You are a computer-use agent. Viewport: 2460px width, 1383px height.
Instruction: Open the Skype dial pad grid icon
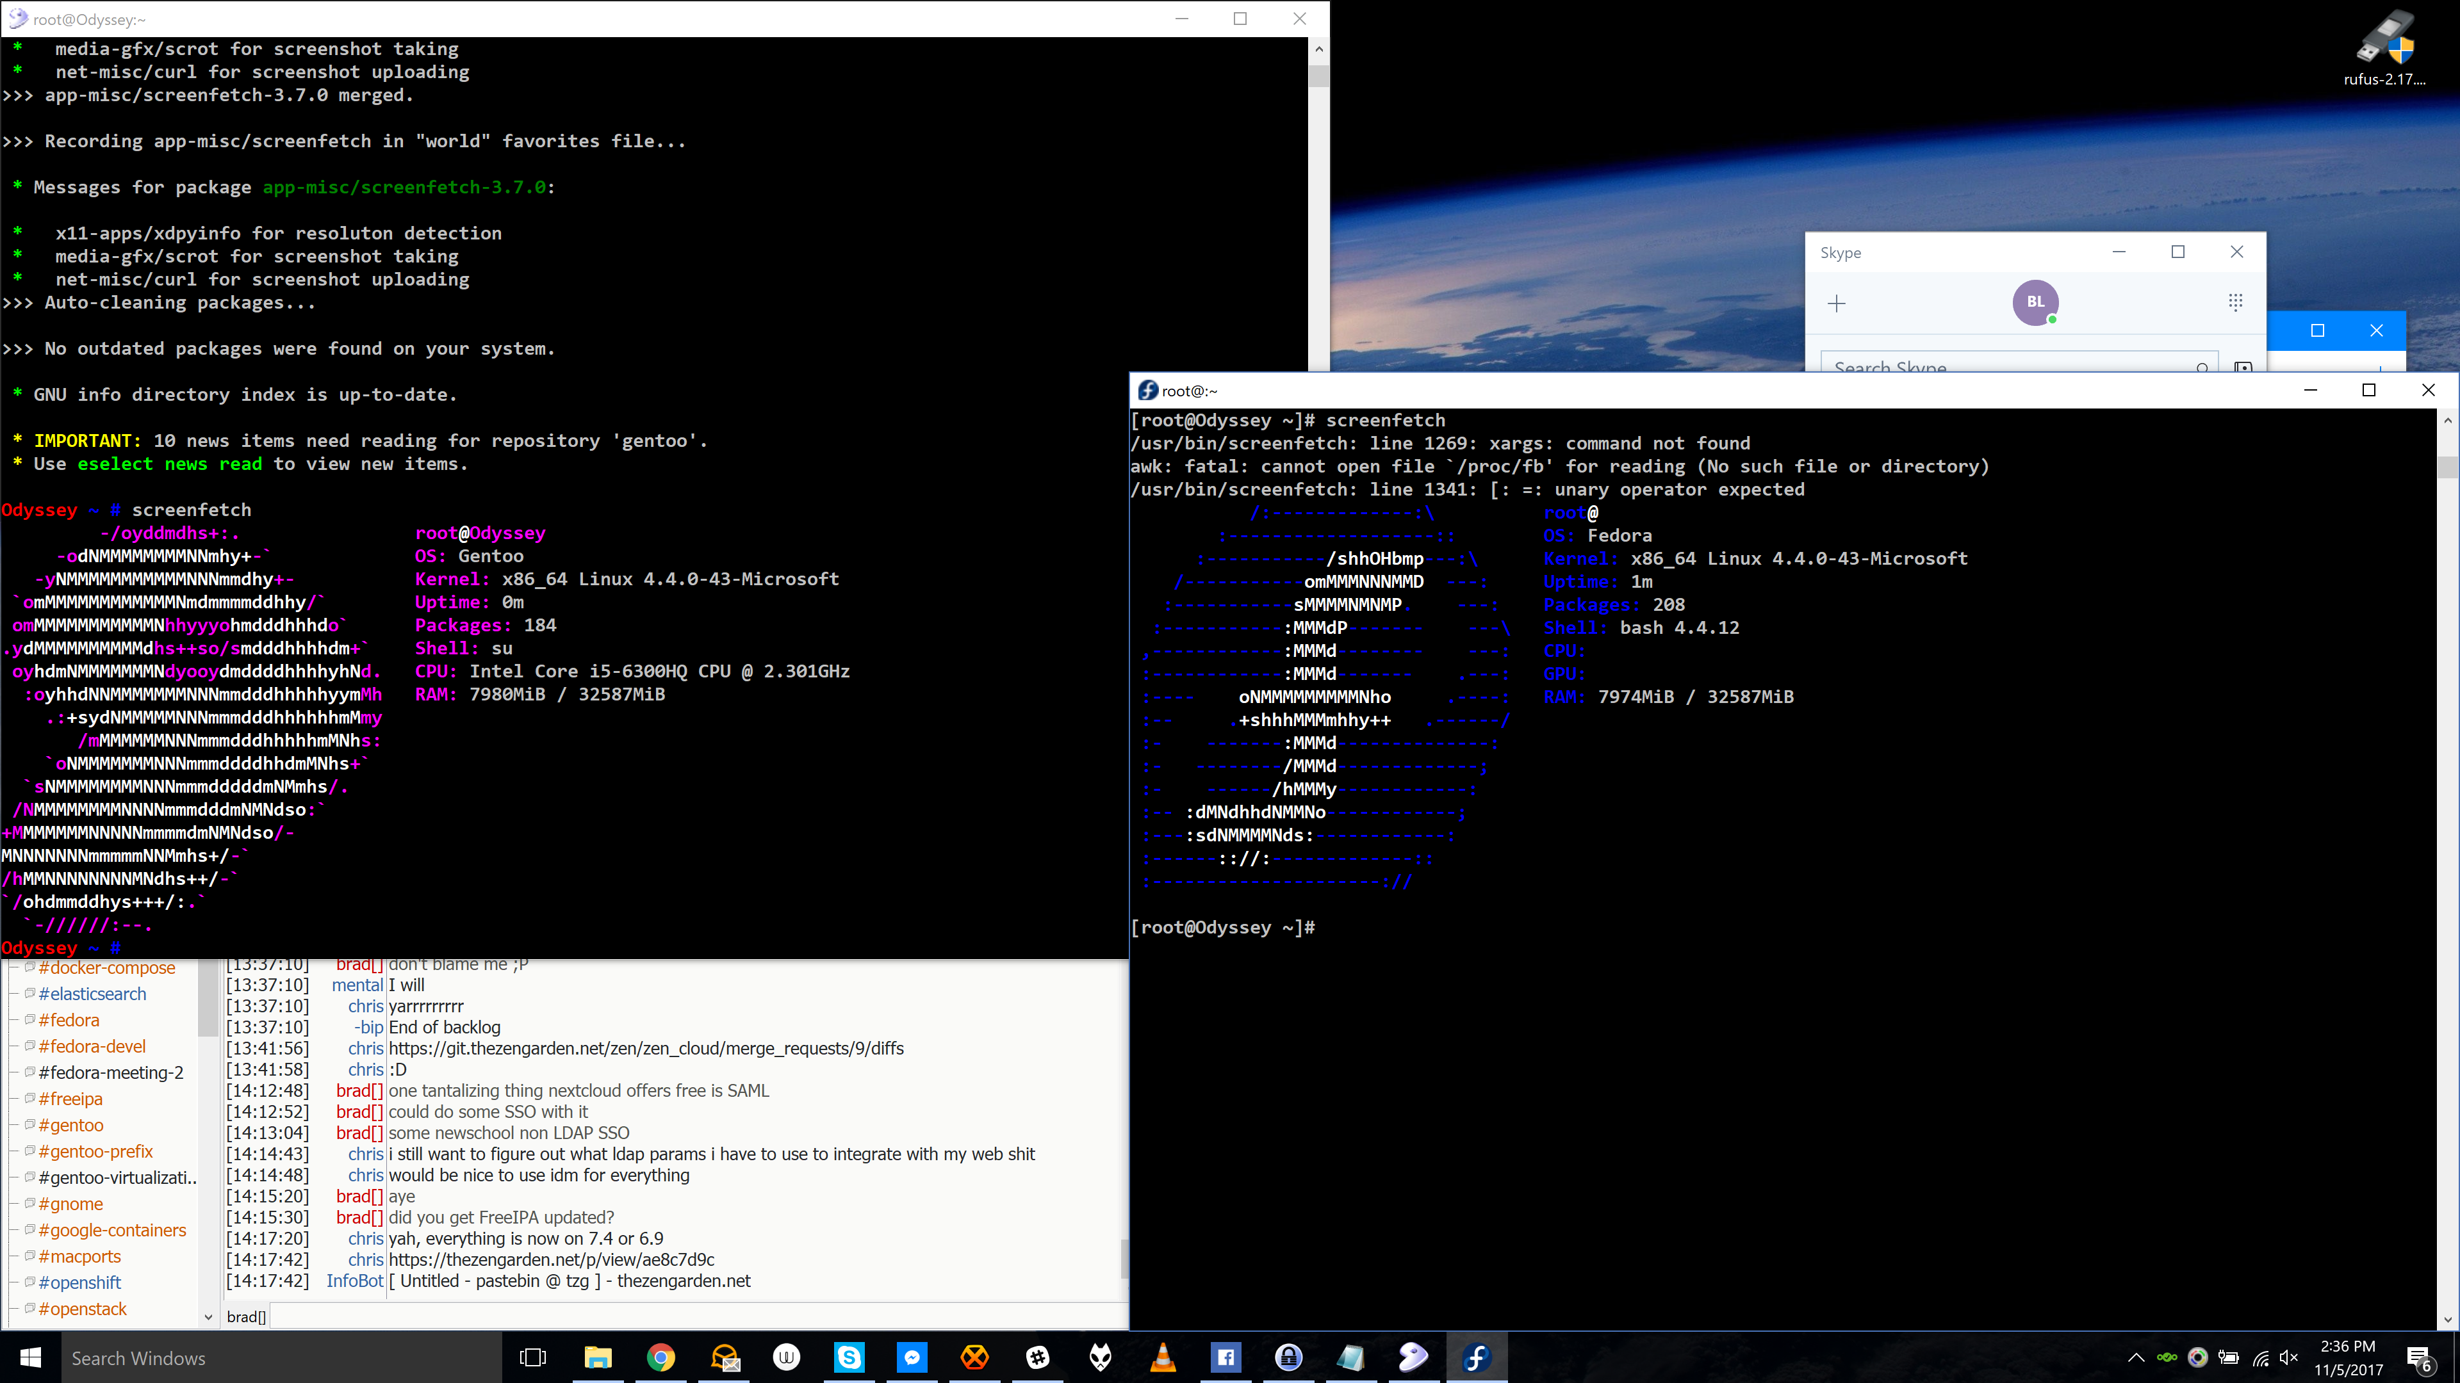click(x=2236, y=303)
